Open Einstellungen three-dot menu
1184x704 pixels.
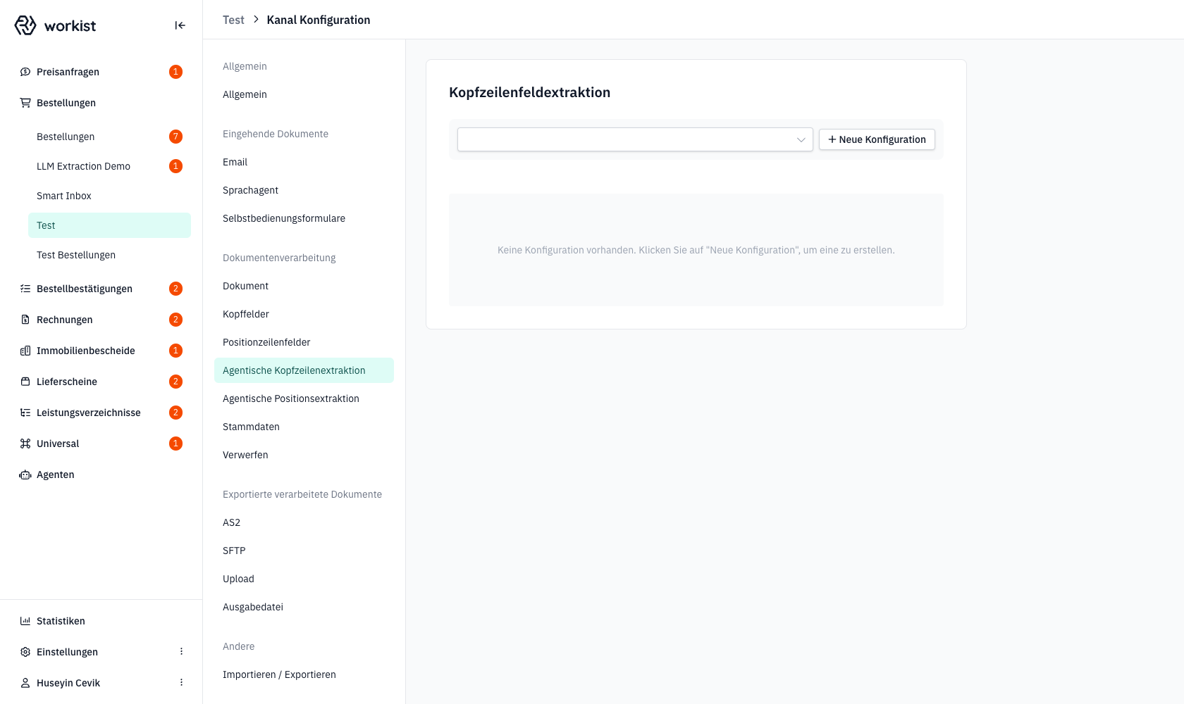tap(181, 652)
